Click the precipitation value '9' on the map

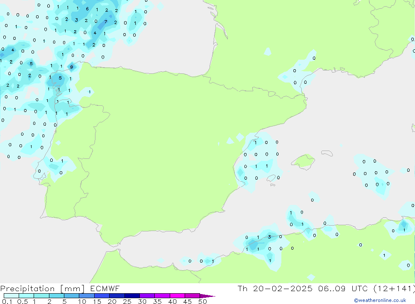71,67
